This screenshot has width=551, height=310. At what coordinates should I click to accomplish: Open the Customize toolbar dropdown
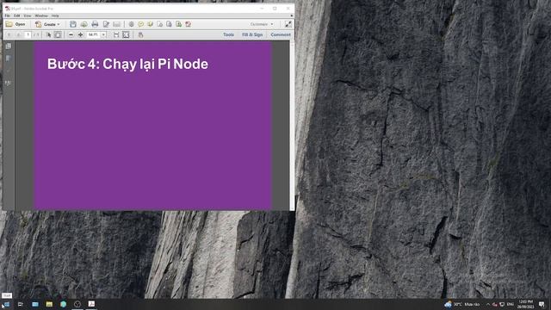(262, 24)
